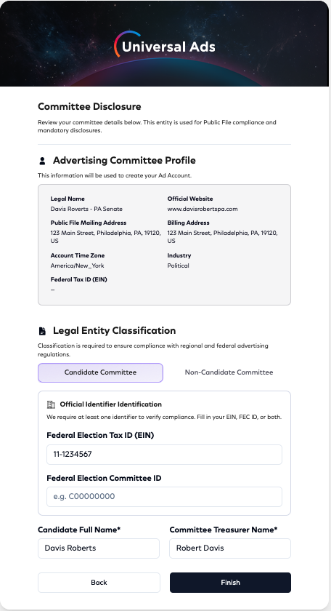Click the person icon beside Advertising Committee Profile

pos(42,161)
